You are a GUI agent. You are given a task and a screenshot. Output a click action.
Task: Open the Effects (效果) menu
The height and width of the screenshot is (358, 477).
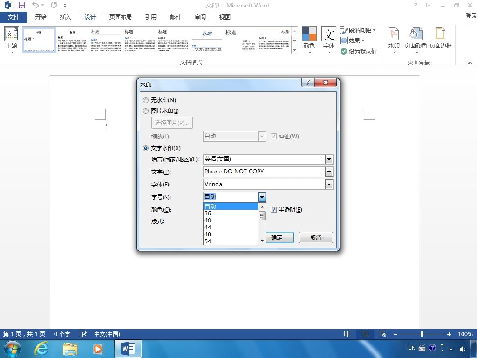352,41
